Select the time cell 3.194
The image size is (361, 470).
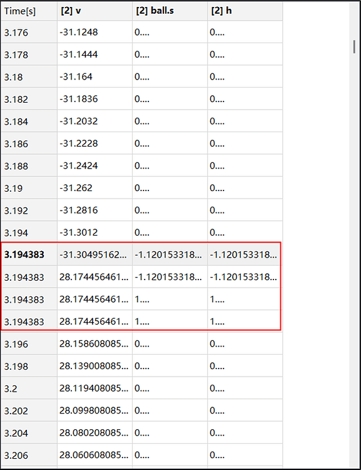(x=29, y=232)
